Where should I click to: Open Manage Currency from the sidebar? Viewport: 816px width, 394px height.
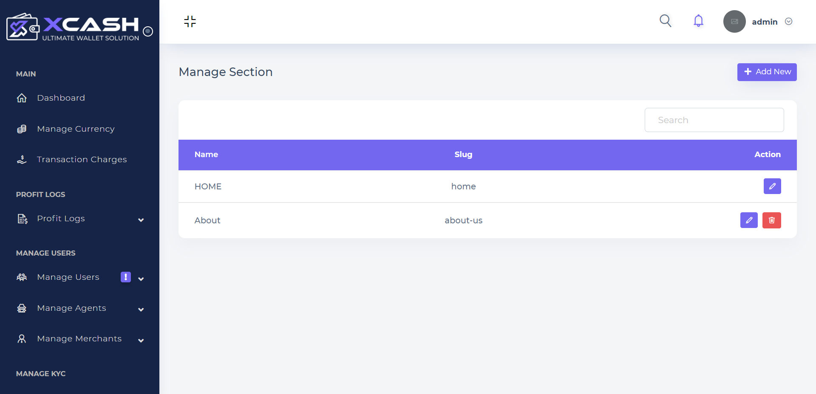(x=76, y=129)
